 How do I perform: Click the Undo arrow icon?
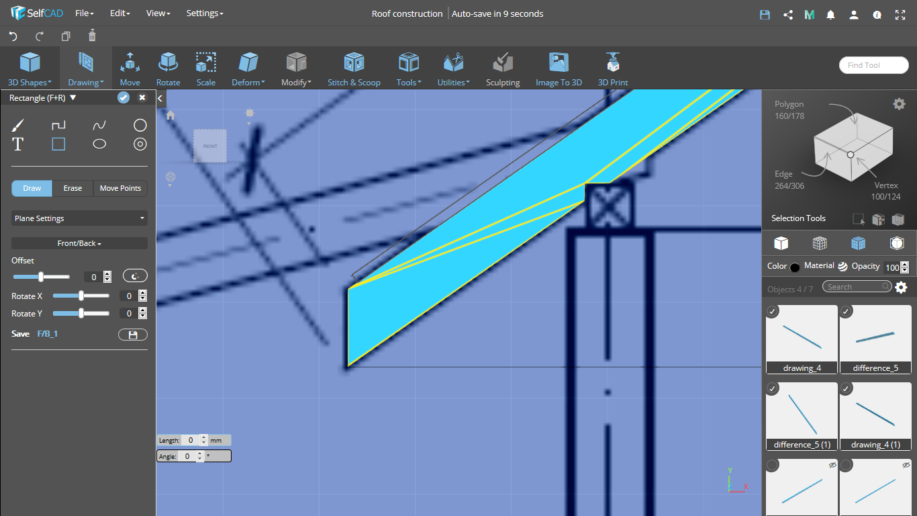(13, 36)
